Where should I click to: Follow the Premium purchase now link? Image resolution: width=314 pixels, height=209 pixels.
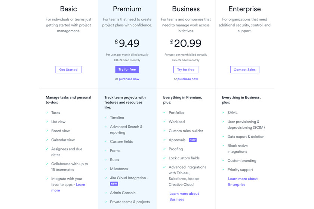(x=129, y=79)
